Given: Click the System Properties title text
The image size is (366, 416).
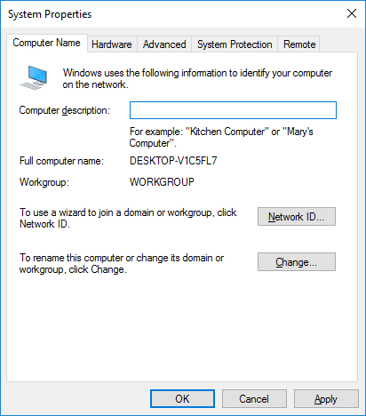Looking at the screenshot, I should tap(50, 14).
